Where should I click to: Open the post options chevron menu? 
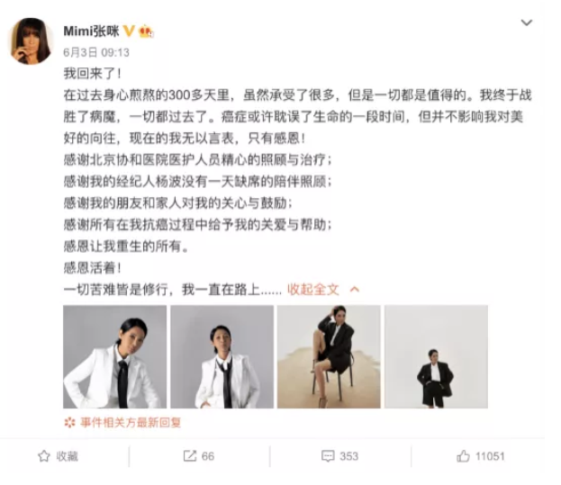pyautogui.click(x=526, y=22)
